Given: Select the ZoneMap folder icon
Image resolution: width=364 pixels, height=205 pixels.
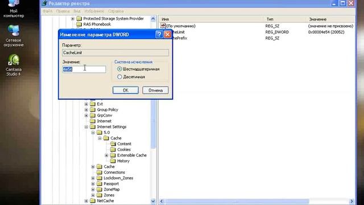Looking at the screenshot, I should click(x=100, y=189).
